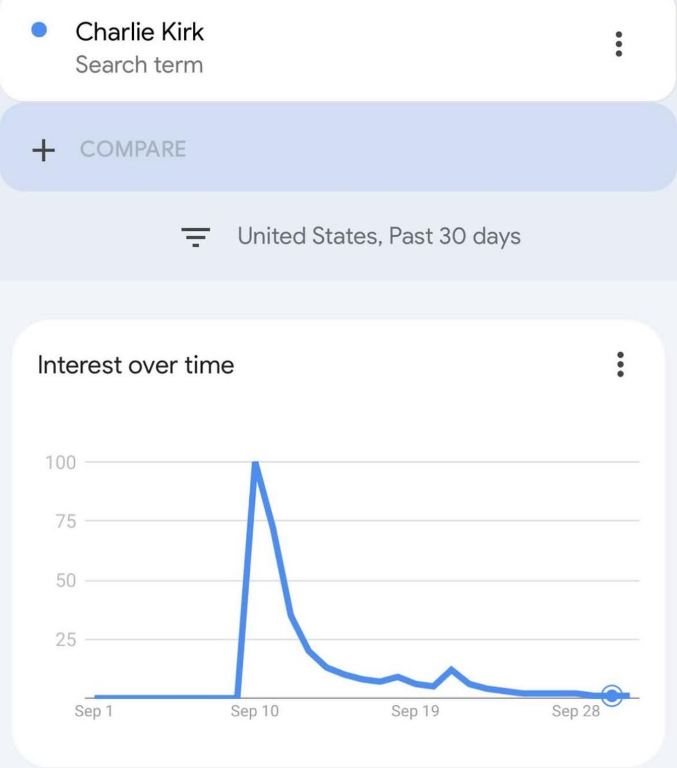Edit the Charlie Kirk search term
Viewport: 677px width, 768px height.
[x=140, y=32]
